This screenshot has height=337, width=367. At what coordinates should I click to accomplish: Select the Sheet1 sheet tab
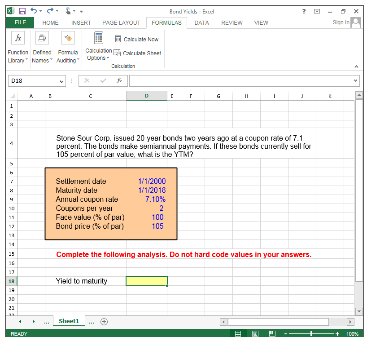click(x=69, y=321)
